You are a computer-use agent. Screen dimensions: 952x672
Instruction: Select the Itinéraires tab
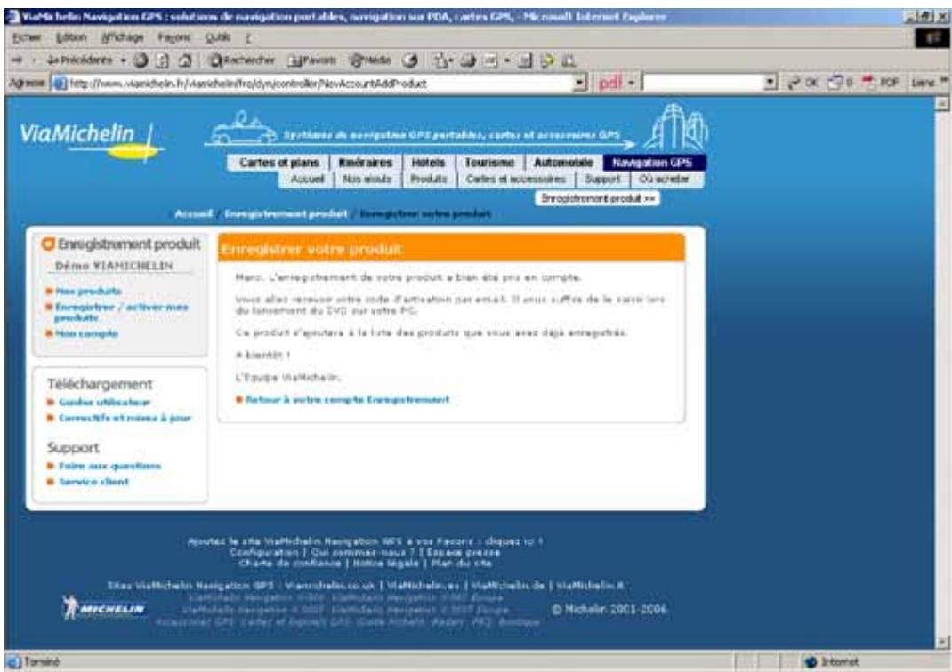click(366, 163)
